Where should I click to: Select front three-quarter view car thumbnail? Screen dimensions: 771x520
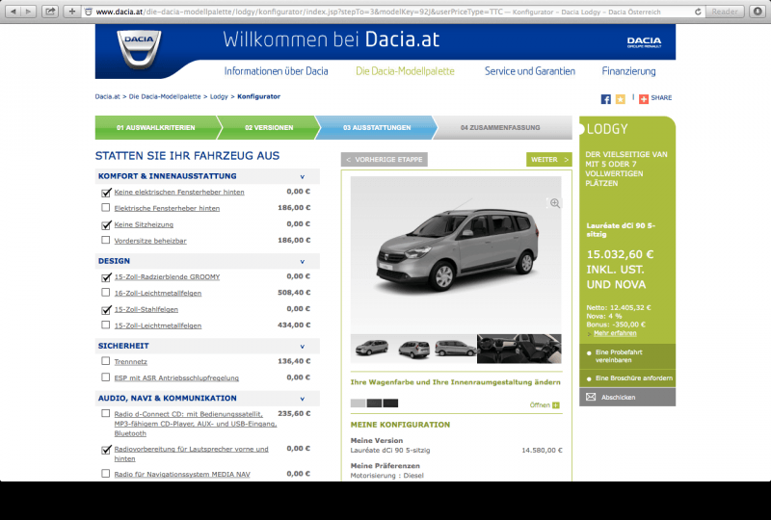click(371, 349)
